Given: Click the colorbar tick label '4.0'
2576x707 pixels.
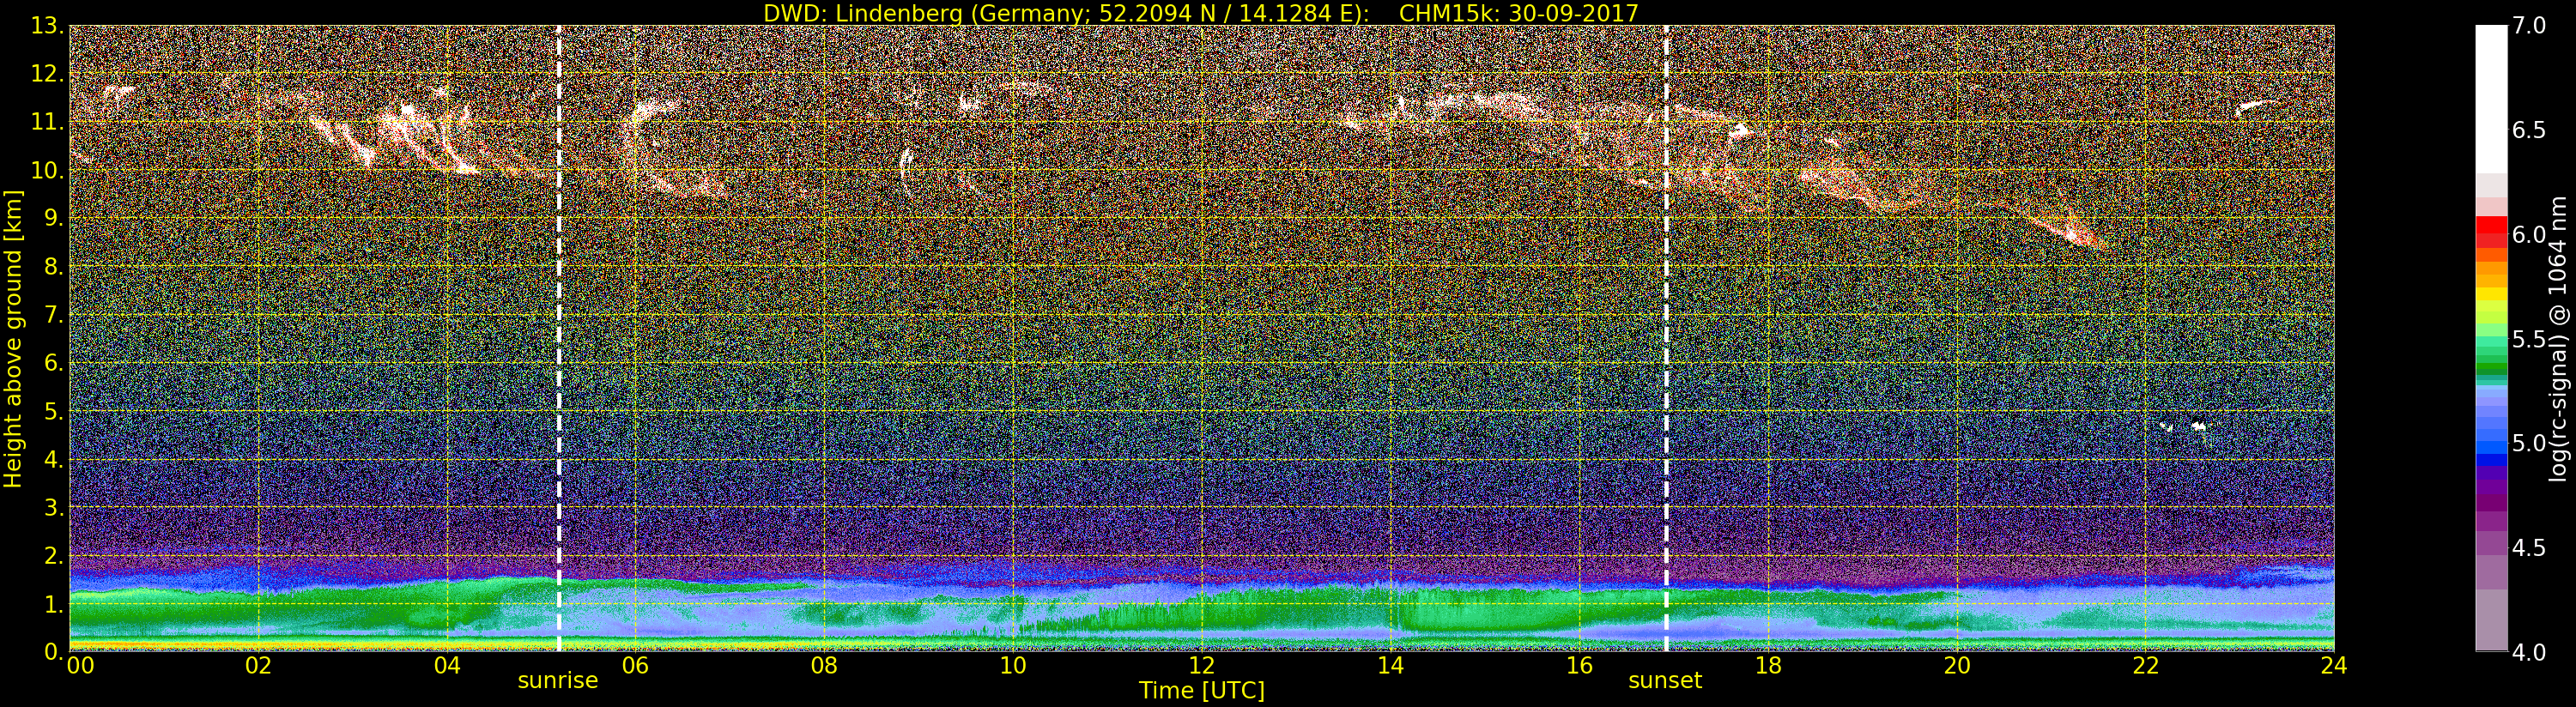Looking at the screenshot, I should (x=2529, y=652).
